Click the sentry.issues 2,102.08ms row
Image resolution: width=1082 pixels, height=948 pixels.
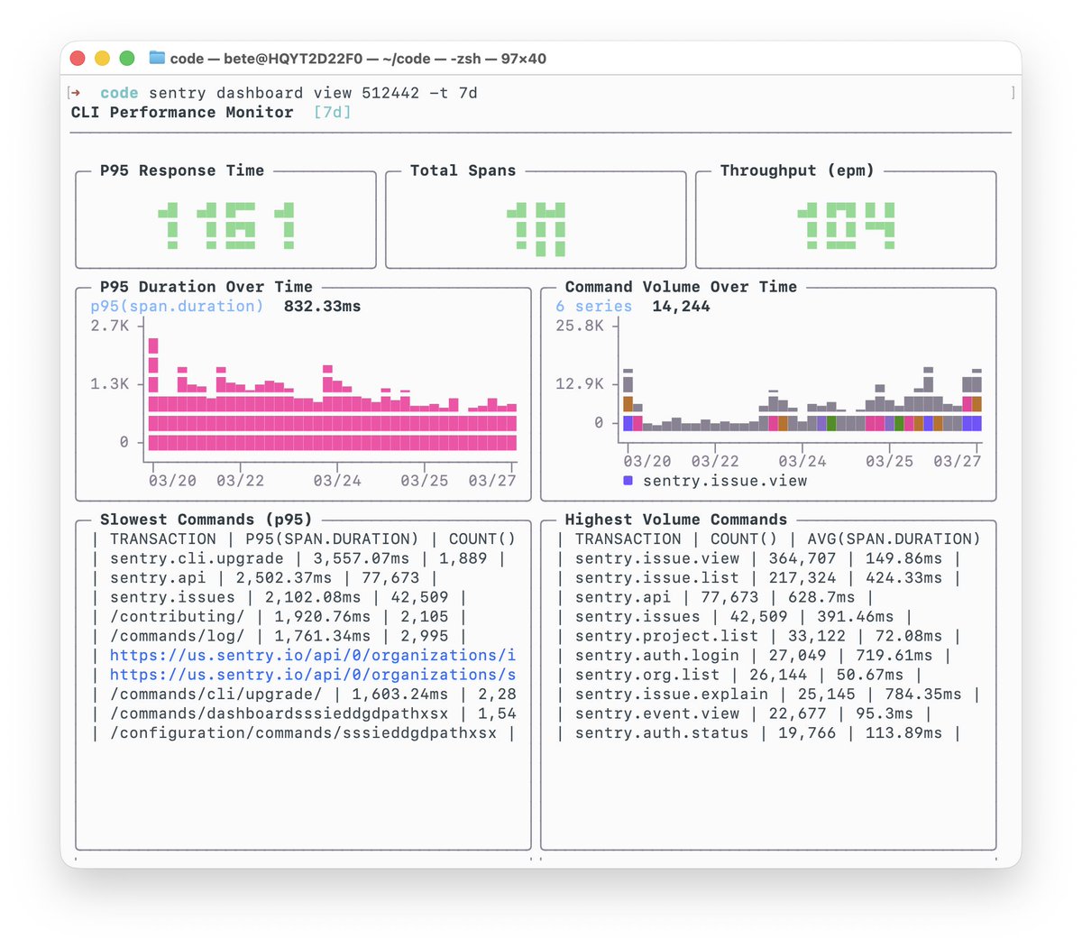point(279,597)
